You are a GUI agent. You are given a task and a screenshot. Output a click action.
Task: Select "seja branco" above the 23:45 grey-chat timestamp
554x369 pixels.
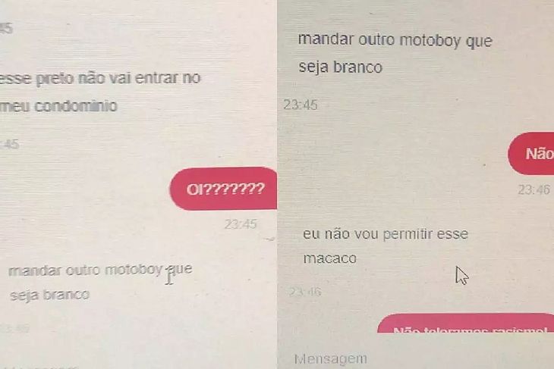pos(341,67)
